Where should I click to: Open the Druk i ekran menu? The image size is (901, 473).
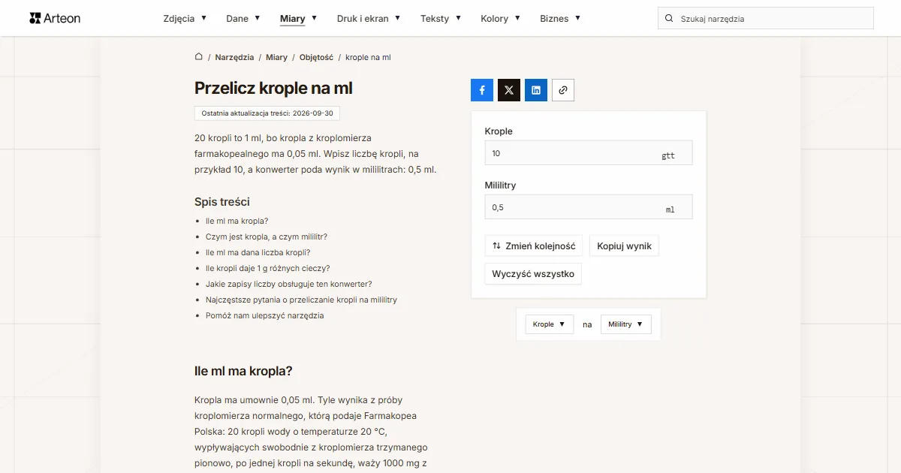pos(369,19)
